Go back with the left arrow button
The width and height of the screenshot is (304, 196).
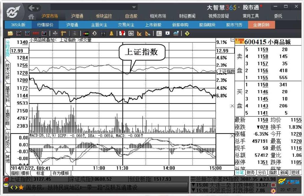click(32, 8)
